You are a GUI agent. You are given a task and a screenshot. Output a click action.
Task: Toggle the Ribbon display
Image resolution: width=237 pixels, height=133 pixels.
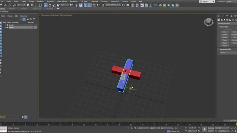pyautogui.click(x=142, y=5)
